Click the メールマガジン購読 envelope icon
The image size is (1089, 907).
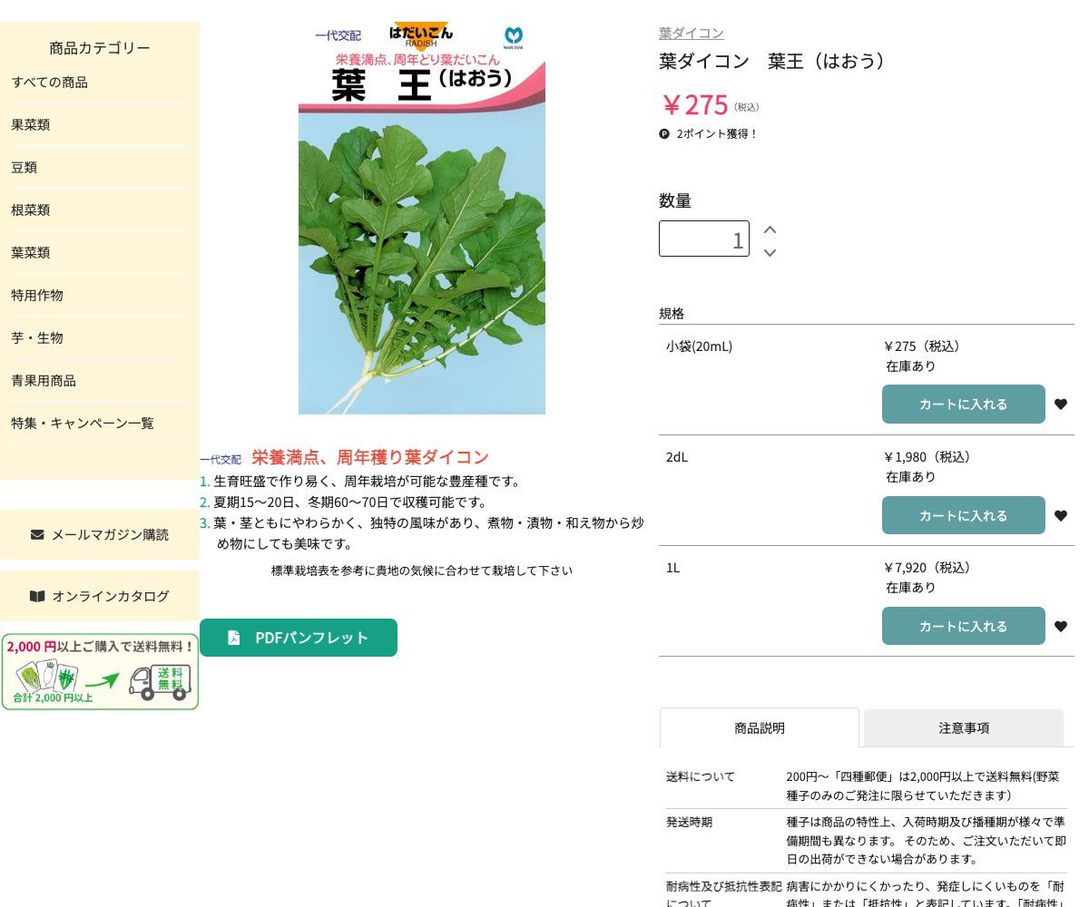click(37, 534)
